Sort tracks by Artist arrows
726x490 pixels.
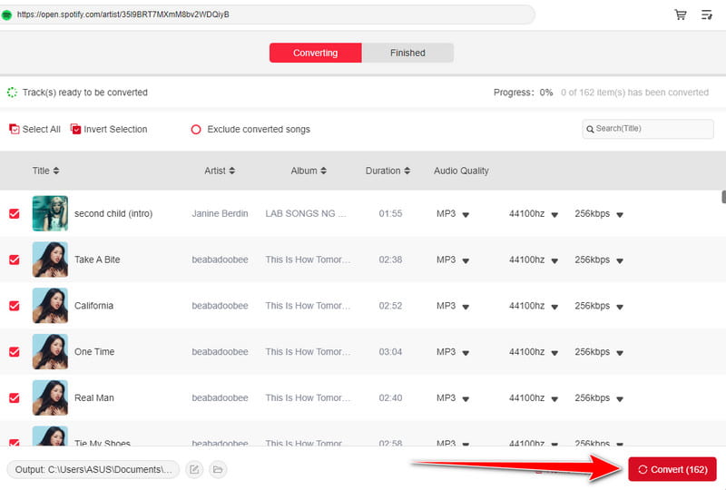232,171
